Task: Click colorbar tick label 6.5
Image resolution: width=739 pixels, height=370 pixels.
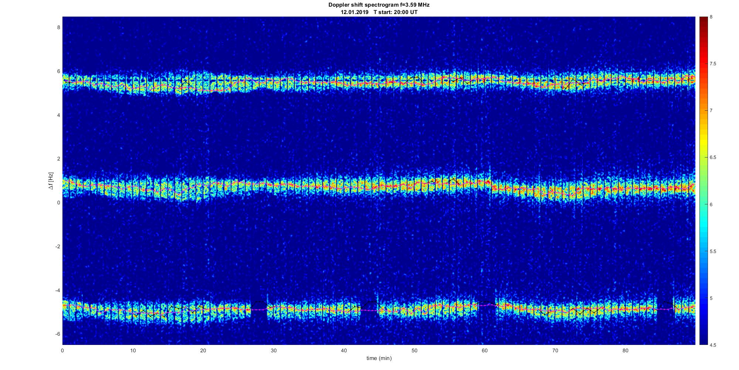Action: click(x=713, y=158)
